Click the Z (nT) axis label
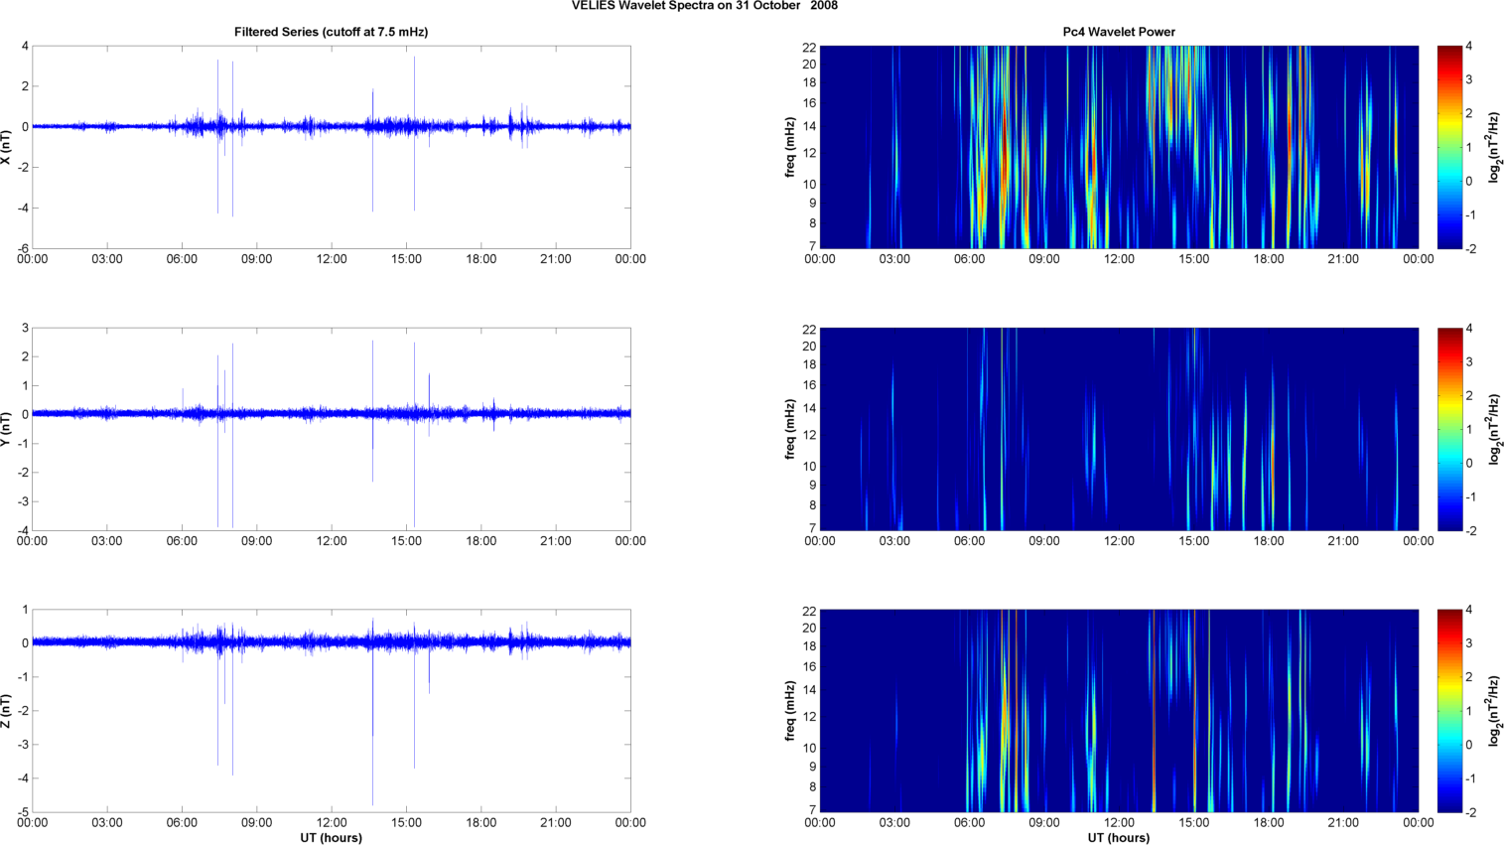This screenshot has height=845, width=1504. point(7,711)
